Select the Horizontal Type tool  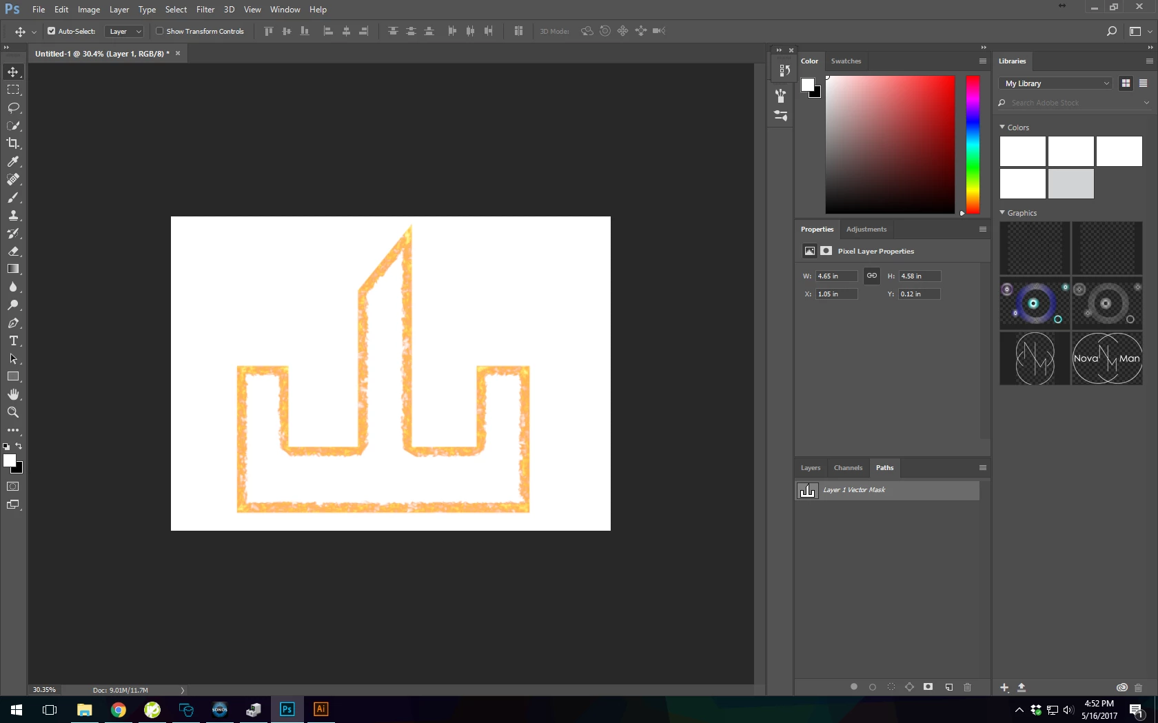13,340
